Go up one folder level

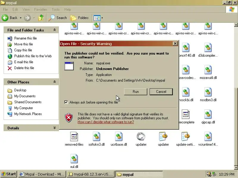point(41,18)
